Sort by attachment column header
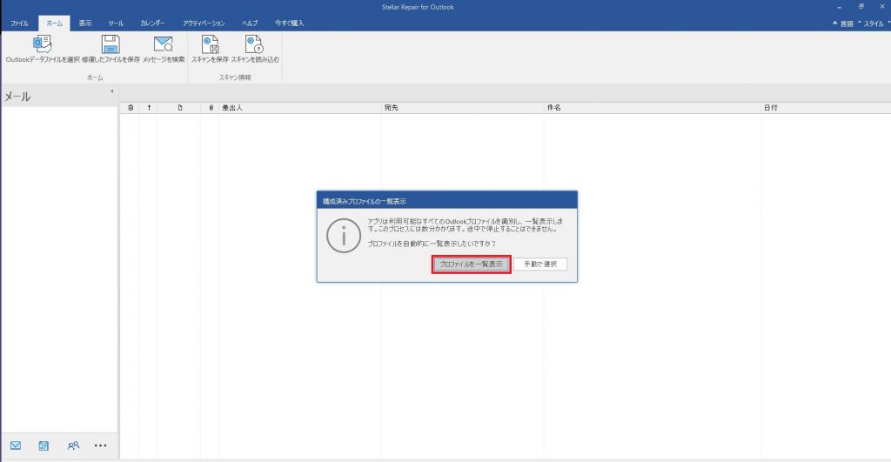 click(211, 107)
